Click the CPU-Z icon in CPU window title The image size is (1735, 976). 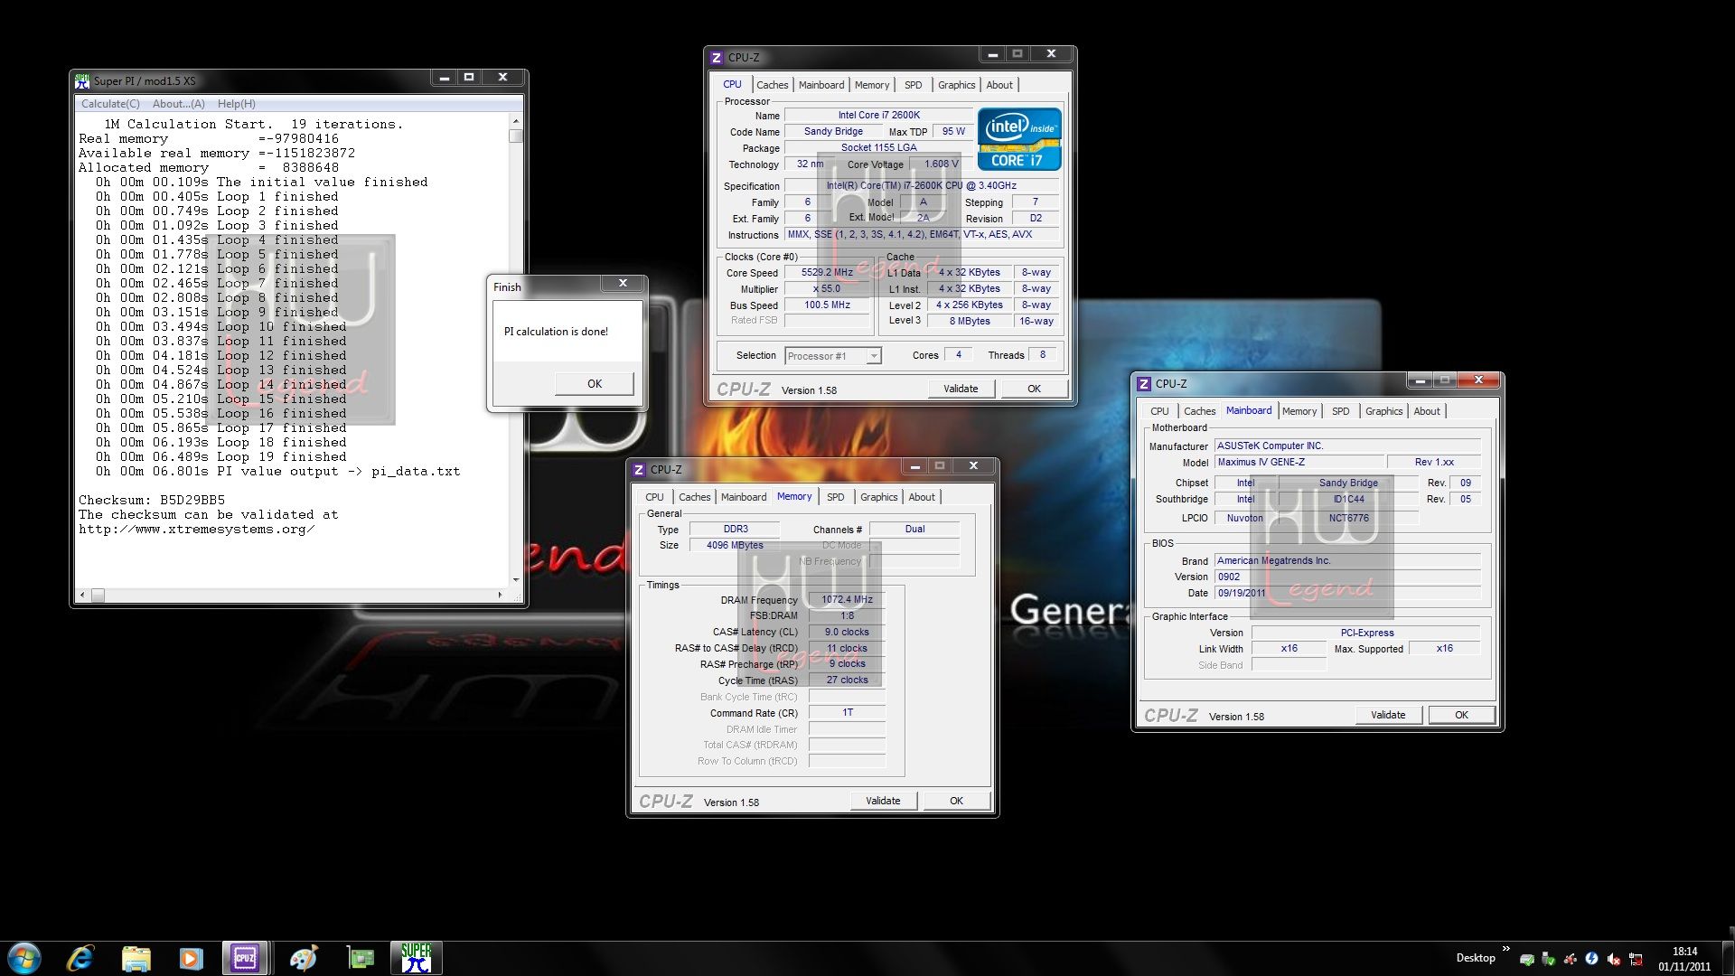pyautogui.click(x=717, y=57)
